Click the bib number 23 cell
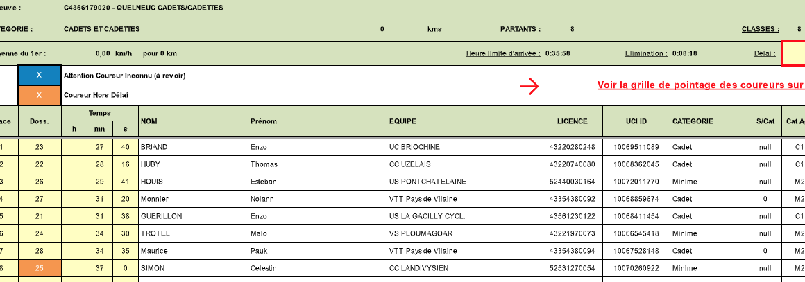 point(39,147)
